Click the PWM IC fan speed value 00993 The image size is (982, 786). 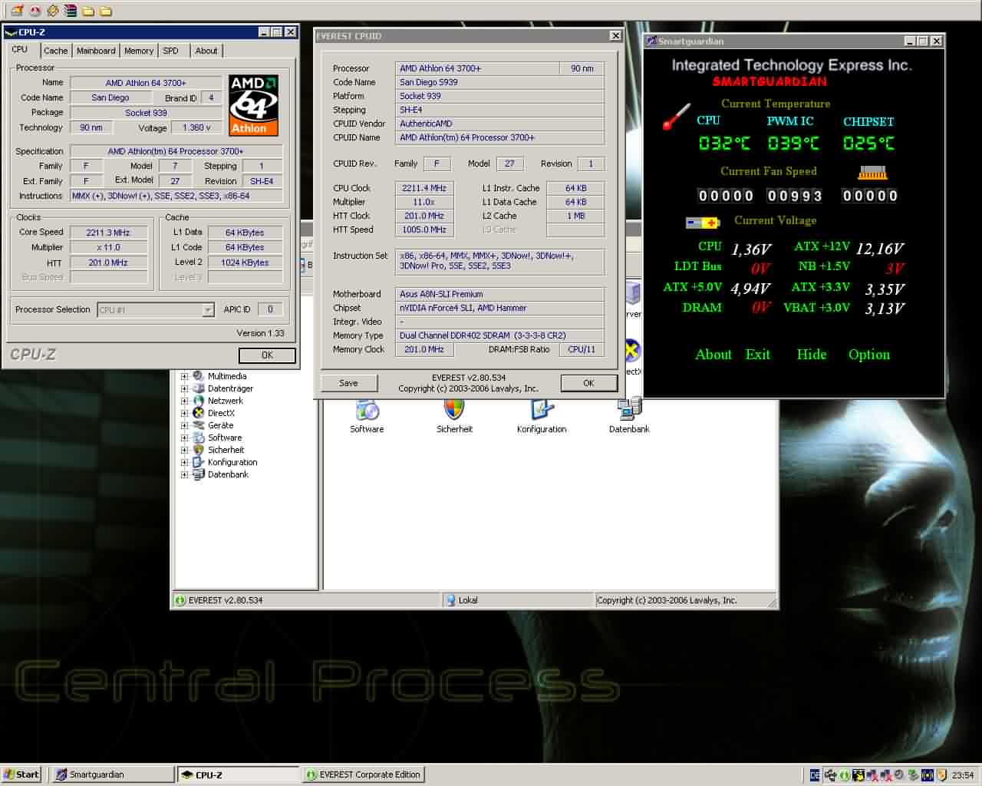795,196
